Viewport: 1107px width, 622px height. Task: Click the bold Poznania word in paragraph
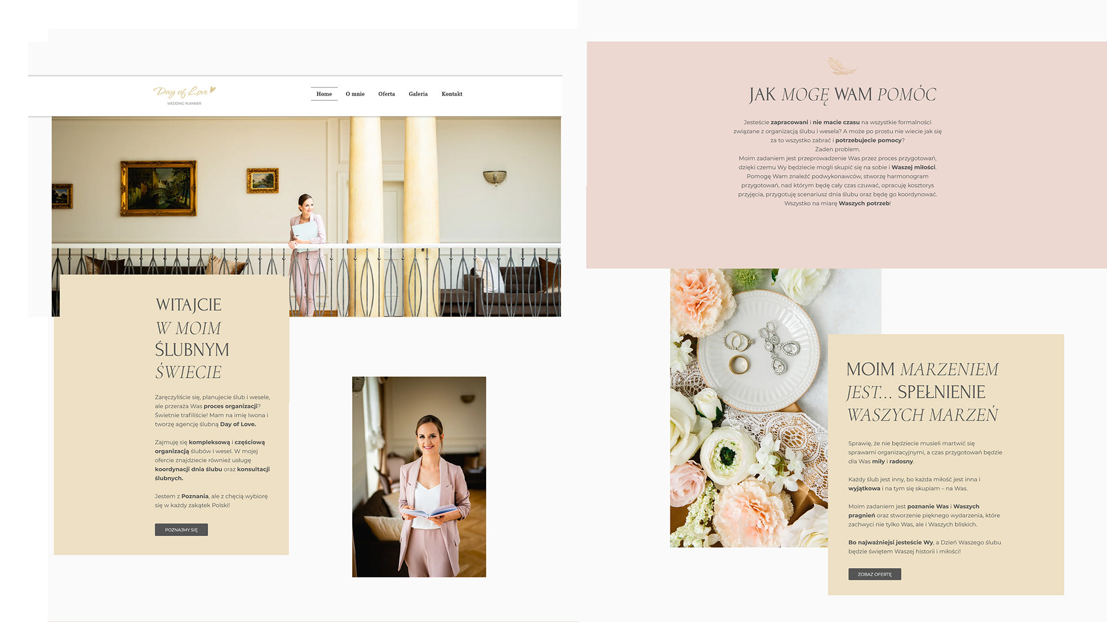195,496
